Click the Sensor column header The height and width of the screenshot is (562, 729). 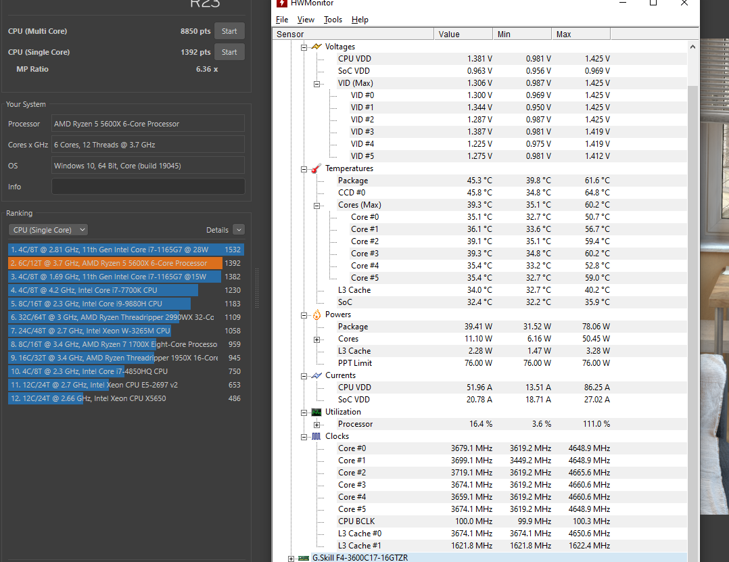(x=353, y=34)
